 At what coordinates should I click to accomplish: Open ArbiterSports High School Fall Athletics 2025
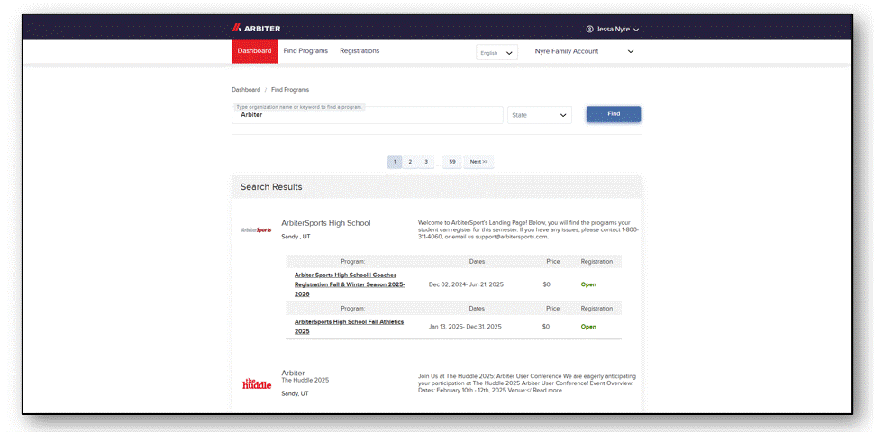(349, 327)
